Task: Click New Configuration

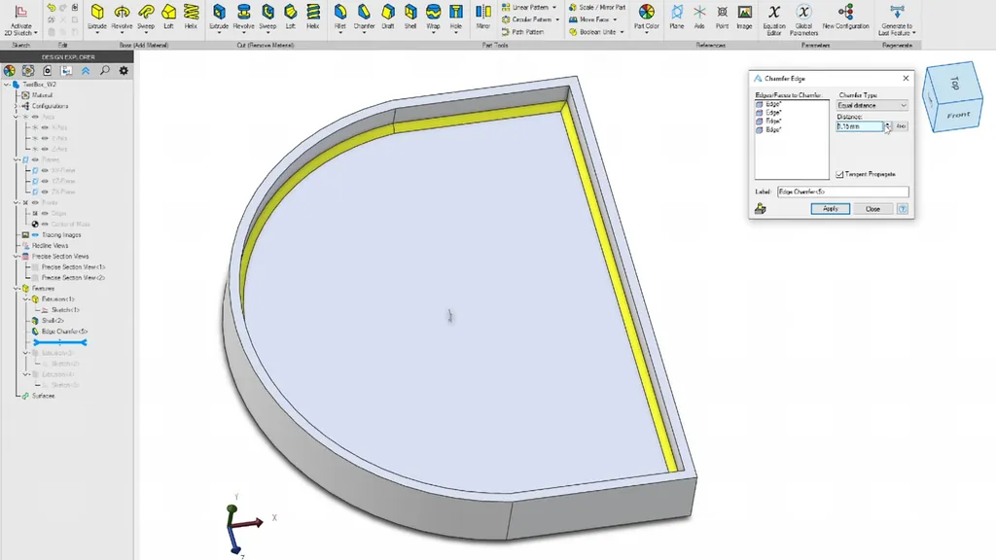Action: point(845,17)
